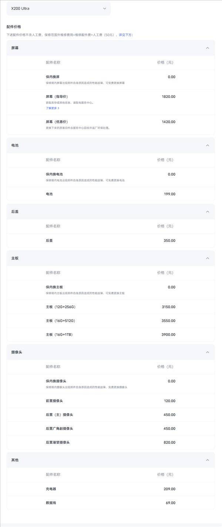The image size is (222, 527).
Task: Select the 屏幕（优惠价） row
Action: point(111,124)
